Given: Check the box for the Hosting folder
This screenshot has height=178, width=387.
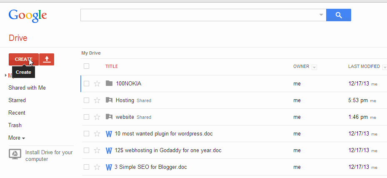Looking at the screenshot, I should coord(86,100).
